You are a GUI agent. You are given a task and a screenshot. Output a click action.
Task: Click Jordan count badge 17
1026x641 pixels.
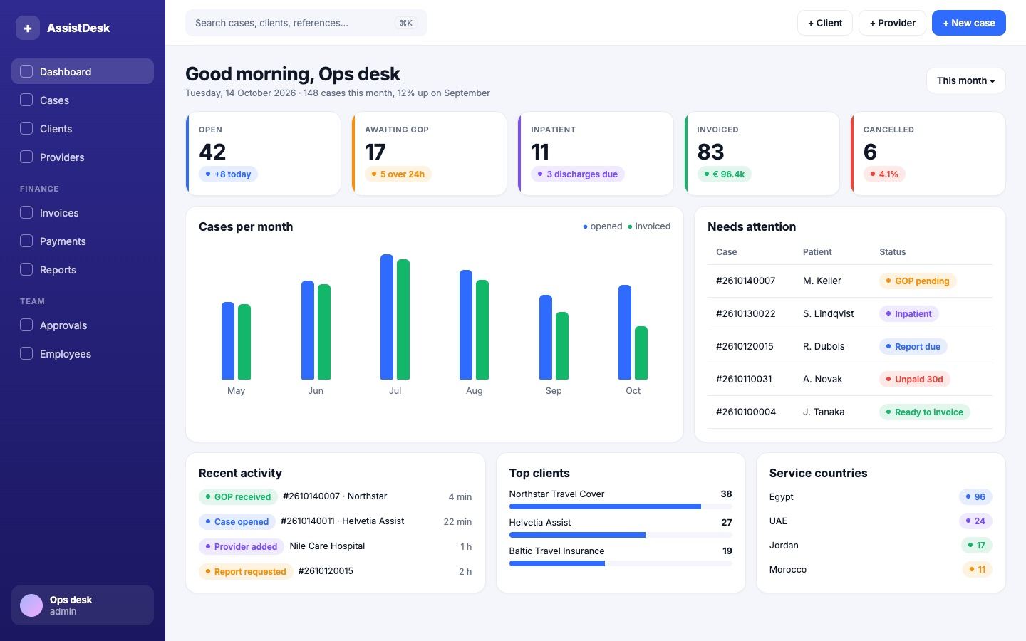click(977, 545)
